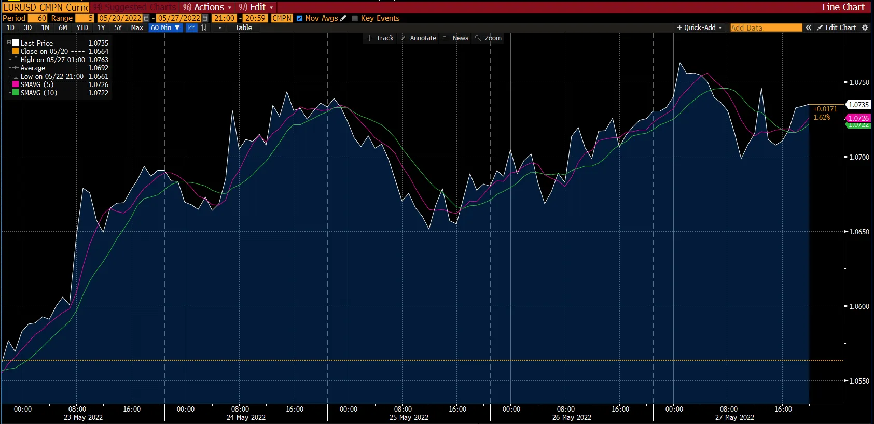Click the orange Close on 05/20 swatch
Viewport: 874px width, 424px height.
tap(16, 51)
